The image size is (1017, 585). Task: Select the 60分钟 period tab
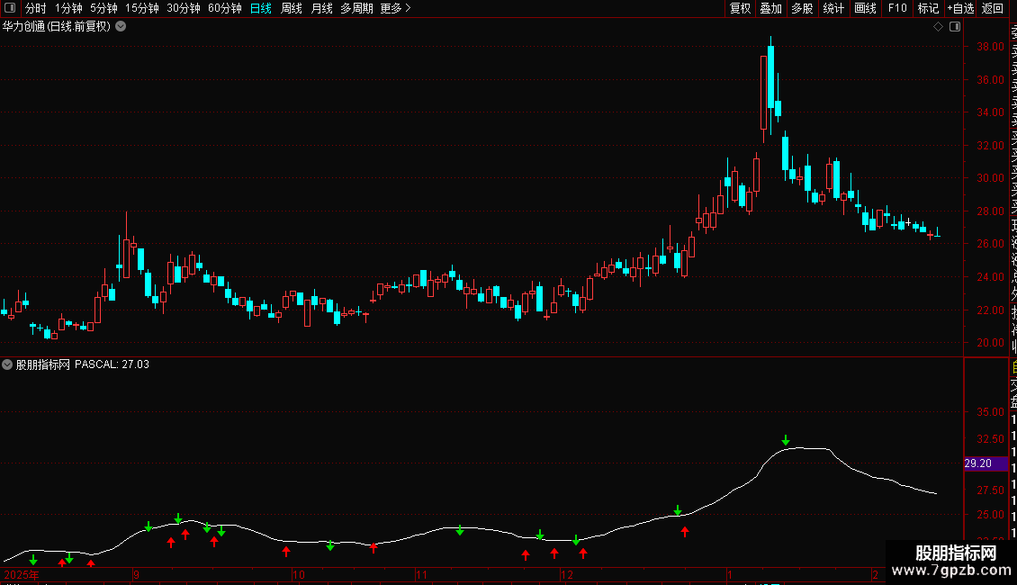click(x=225, y=8)
